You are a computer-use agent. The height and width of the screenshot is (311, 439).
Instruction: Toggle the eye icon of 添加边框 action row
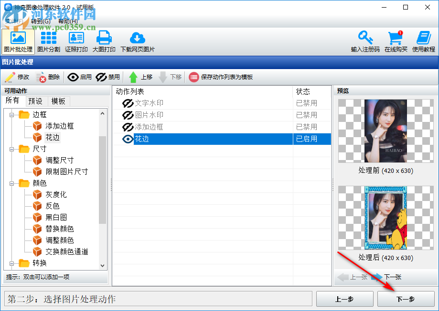click(x=128, y=127)
